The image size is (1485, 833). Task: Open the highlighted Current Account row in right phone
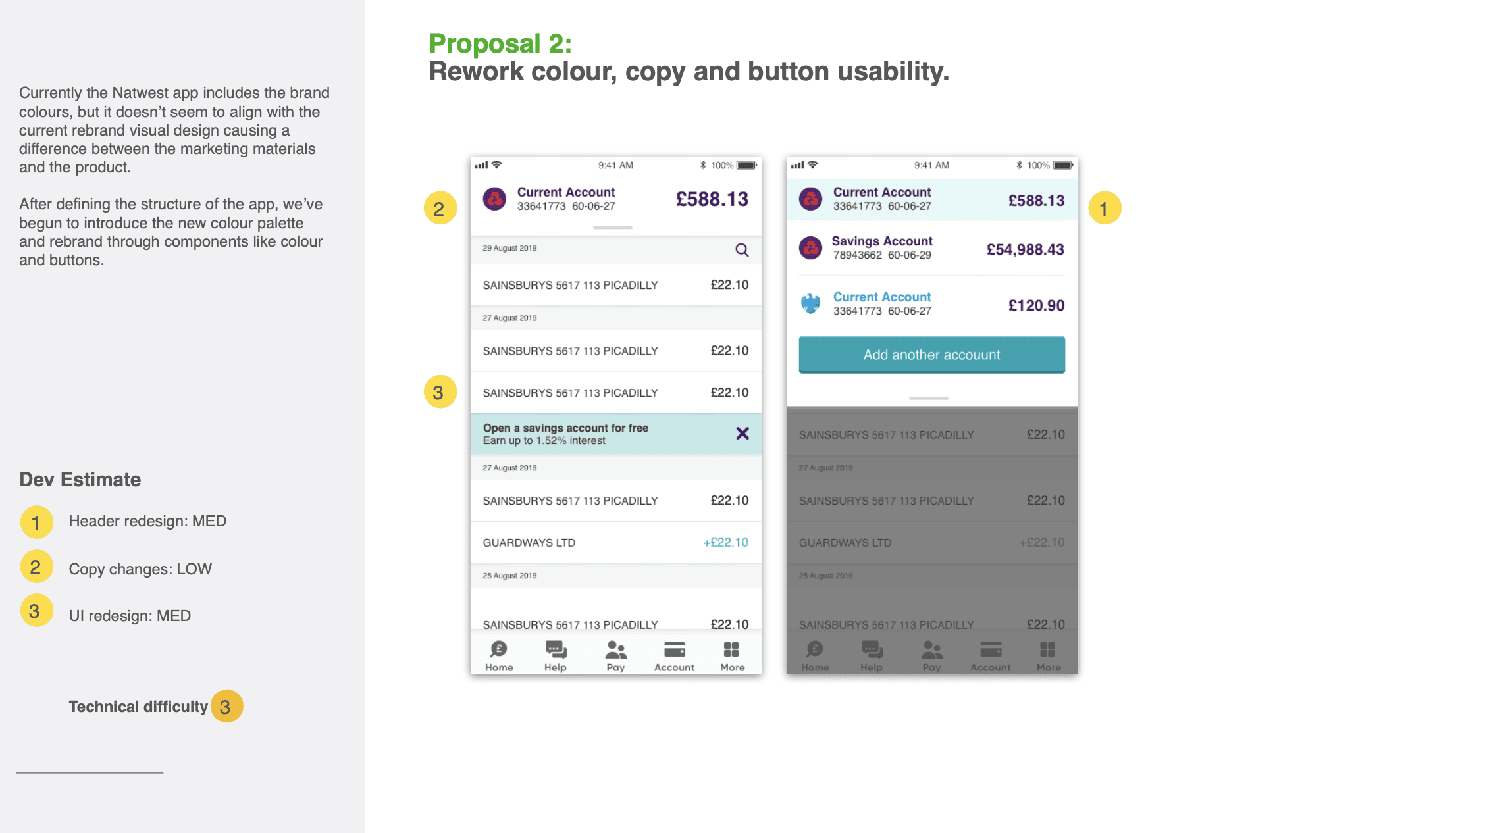pos(931,199)
